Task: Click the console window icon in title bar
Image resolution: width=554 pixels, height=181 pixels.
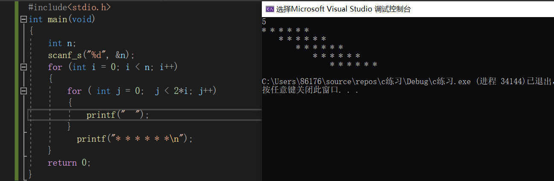Action: [270, 9]
